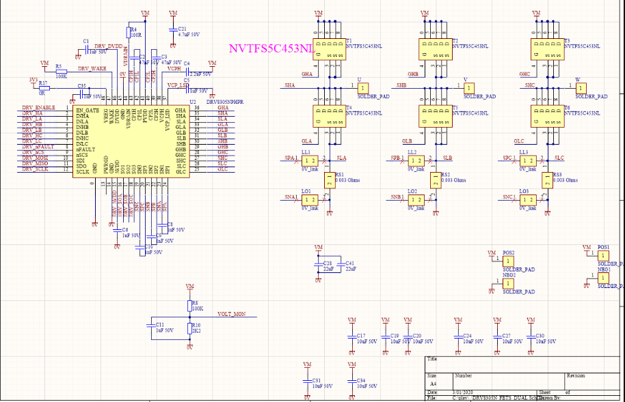Select the Title field in title block
625x402 pixels.
pos(522,364)
